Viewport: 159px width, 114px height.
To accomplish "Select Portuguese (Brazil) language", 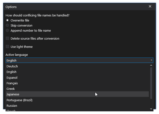I will pyautogui.click(x=77, y=100).
